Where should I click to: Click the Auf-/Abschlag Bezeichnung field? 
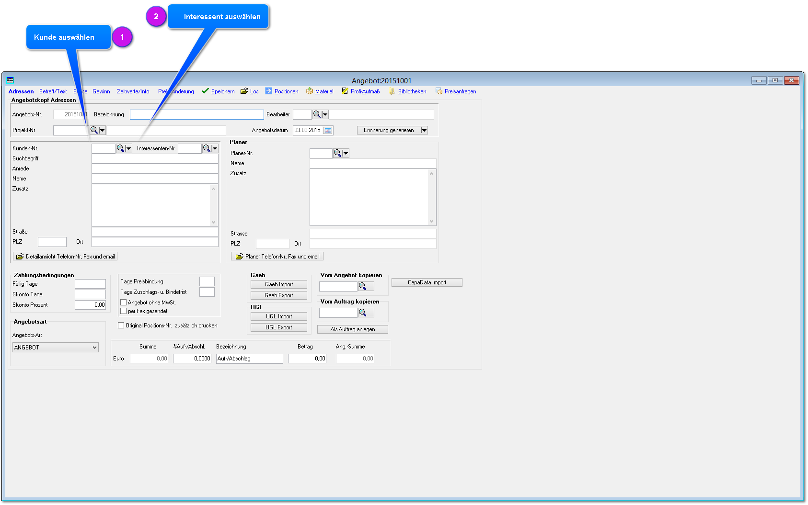250,359
